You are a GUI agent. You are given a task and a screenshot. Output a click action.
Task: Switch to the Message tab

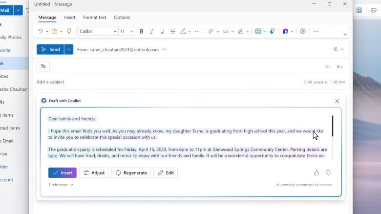[47, 18]
